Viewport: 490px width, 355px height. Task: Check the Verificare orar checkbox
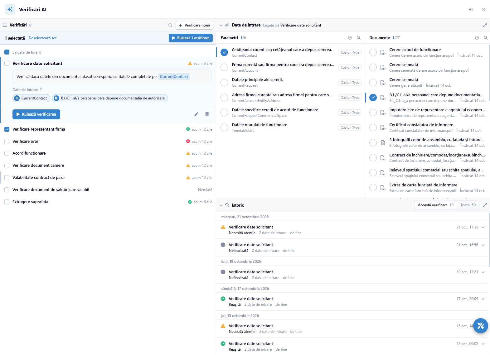[x=7, y=142]
